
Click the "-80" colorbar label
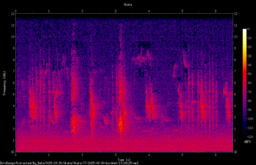[x=249, y=101]
